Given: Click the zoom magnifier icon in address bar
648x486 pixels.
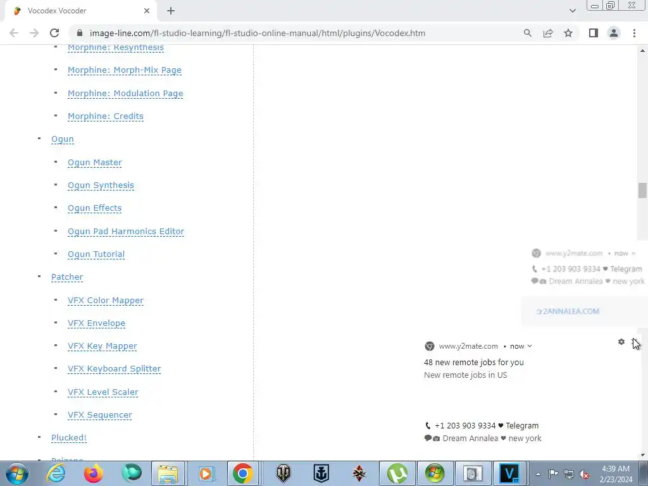Looking at the screenshot, I should (527, 33).
